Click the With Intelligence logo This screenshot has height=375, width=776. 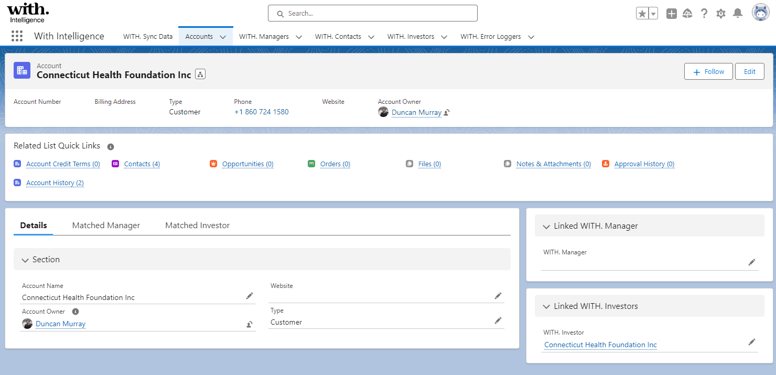pyautogui.click(x=28, y=13)
